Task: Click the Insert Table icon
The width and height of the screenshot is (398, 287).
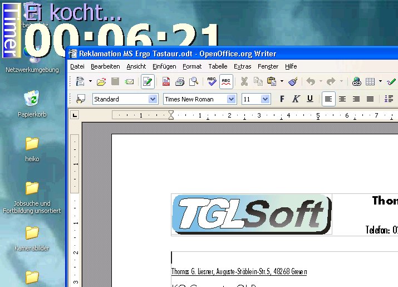Action: pos(370,81)
